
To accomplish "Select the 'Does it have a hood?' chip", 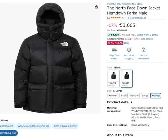I will point(65,126).
